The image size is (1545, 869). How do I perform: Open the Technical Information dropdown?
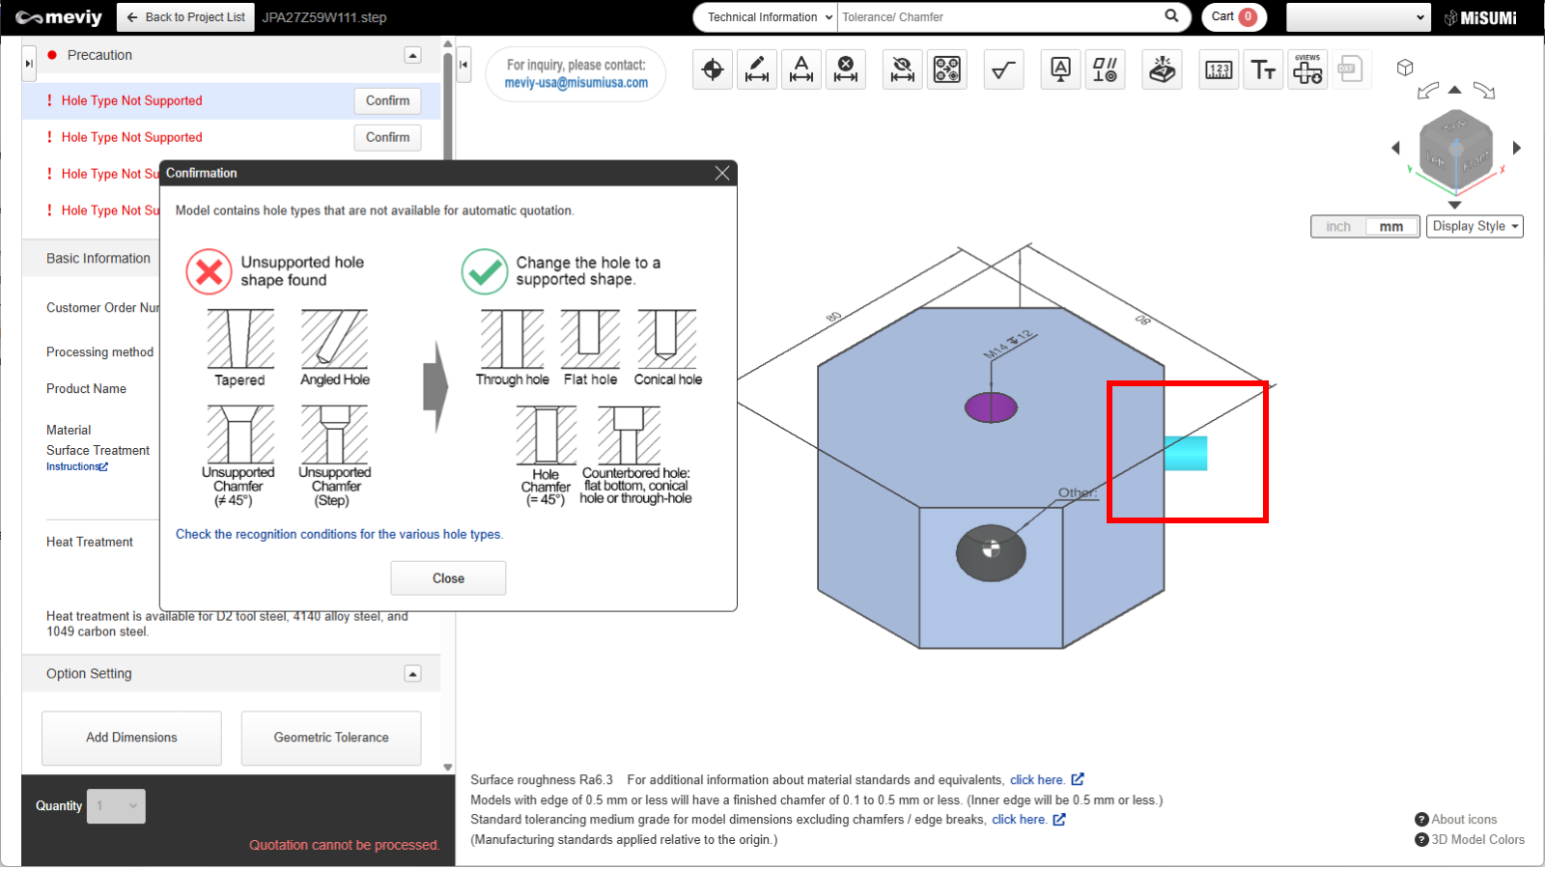tap(768, 17)
